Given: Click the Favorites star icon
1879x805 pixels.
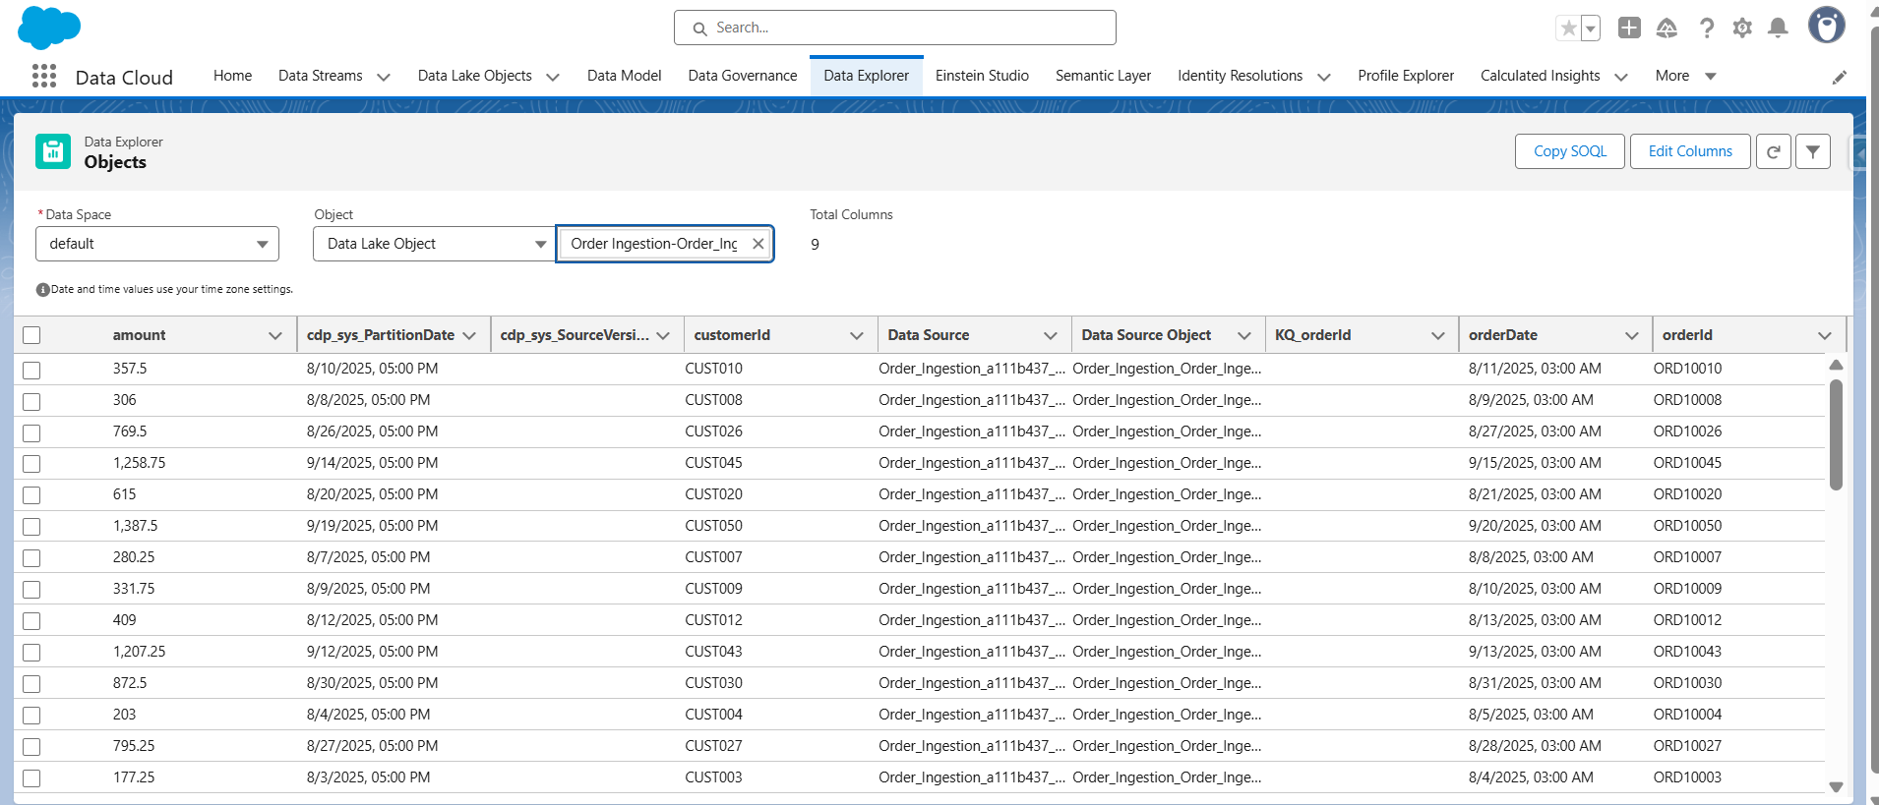Looking at the screenshot, I should tap(1568, 29).
